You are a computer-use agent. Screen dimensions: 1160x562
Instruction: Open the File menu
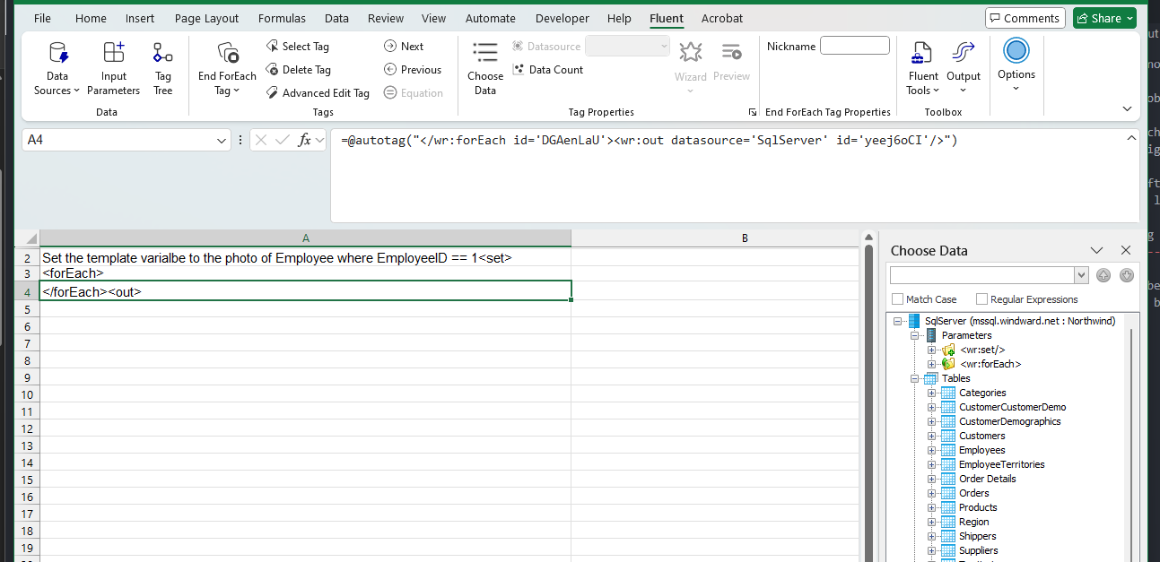point(42,18)
